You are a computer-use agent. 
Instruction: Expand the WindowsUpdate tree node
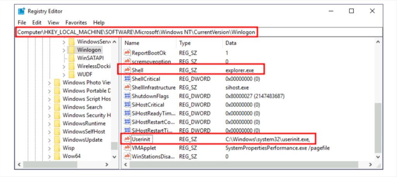pos(49,140)
